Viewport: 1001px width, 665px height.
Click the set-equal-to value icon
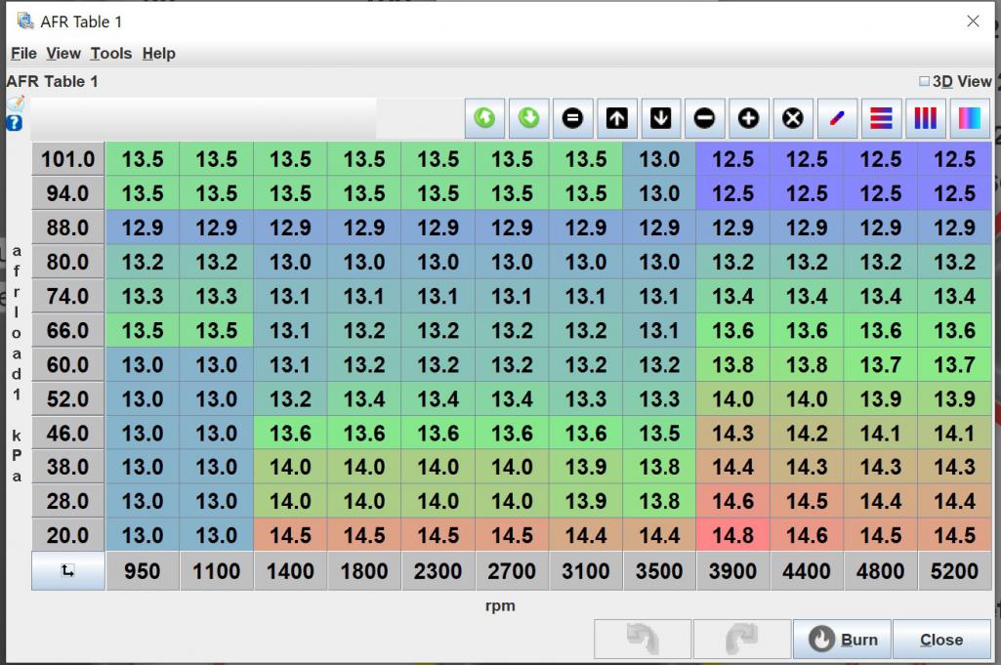pos(573,118)
